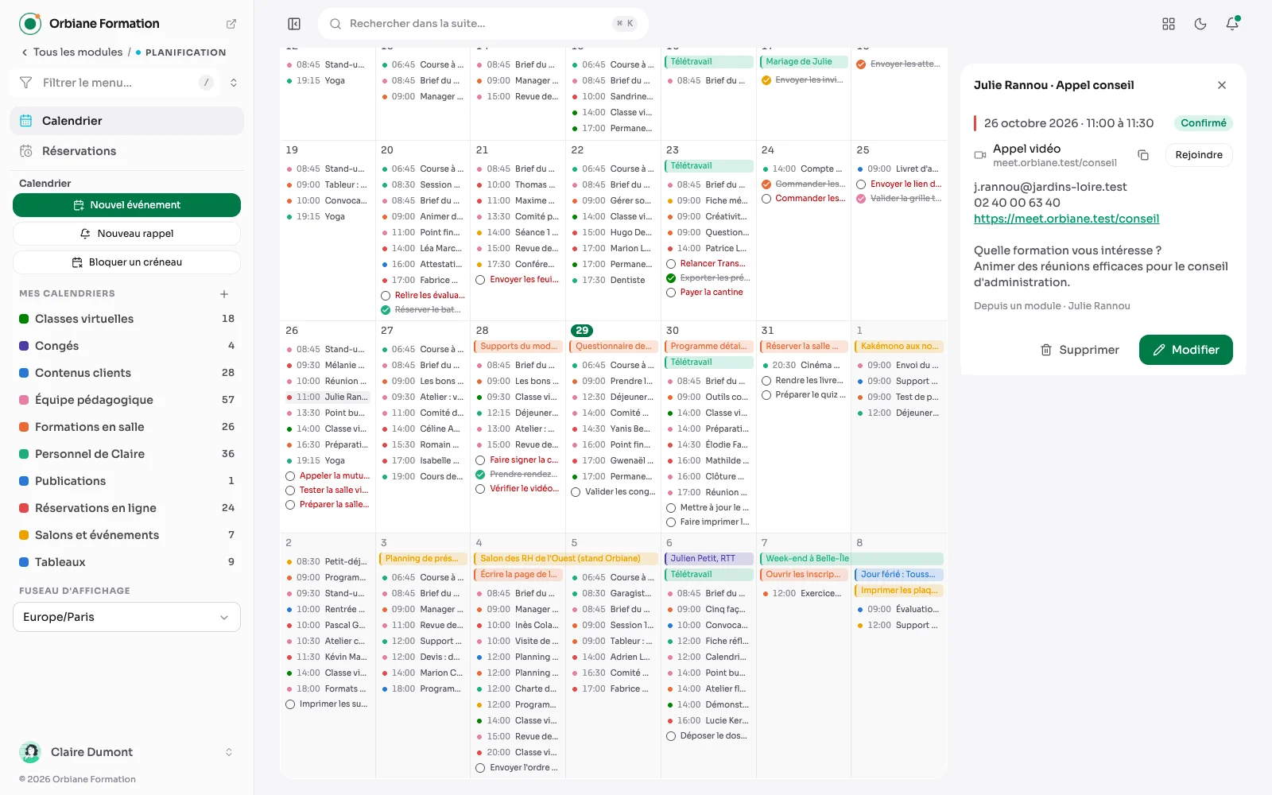Expand the Claire Dumont account menu
The width and height of the screenshot is (1272, 795).
pos(229,752)
